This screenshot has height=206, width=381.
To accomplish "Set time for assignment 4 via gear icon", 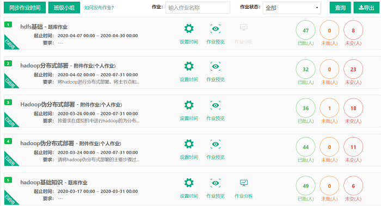I will pyautogui.click(x=189, y=144).
